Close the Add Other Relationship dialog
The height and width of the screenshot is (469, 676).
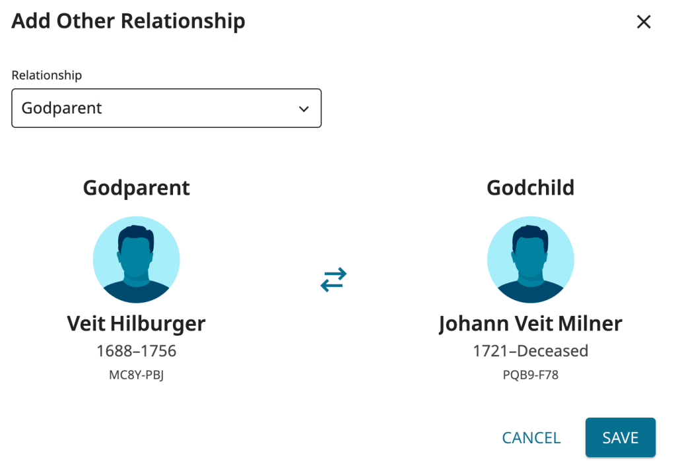tap(643, 22)
